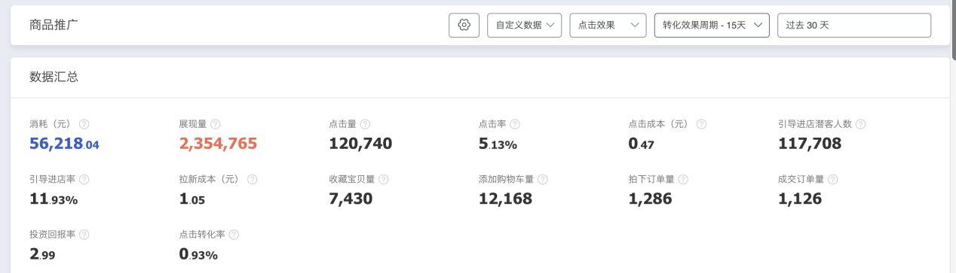
Task: Click the 点击成本 value 0.47
Action: [642, 144]
